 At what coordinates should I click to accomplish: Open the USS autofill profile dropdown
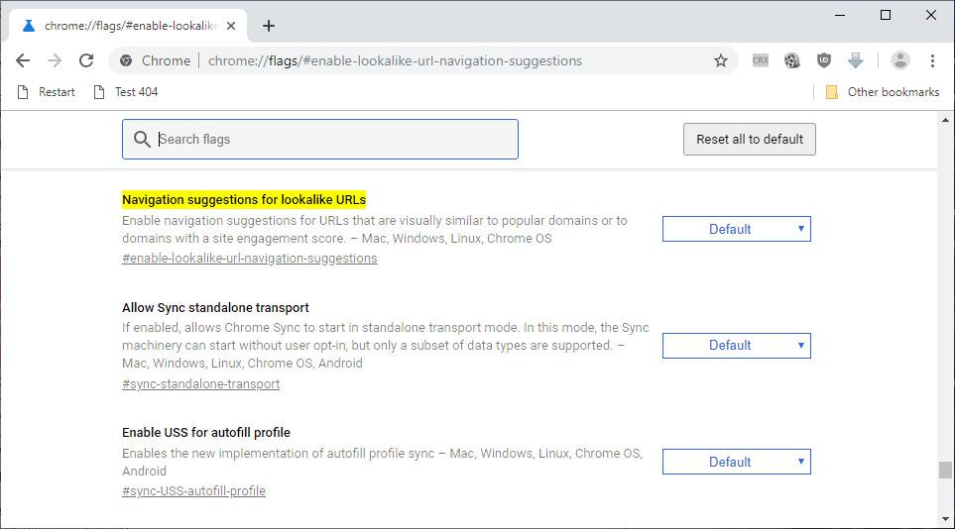pyautogui.click(x=737, y=462)
